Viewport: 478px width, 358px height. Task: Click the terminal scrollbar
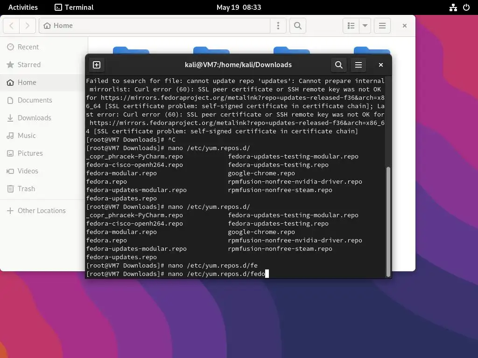[x=388, y=221]
